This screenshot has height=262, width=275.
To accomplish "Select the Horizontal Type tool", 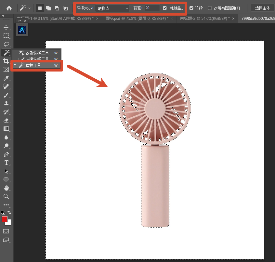I will coord(6,163).
